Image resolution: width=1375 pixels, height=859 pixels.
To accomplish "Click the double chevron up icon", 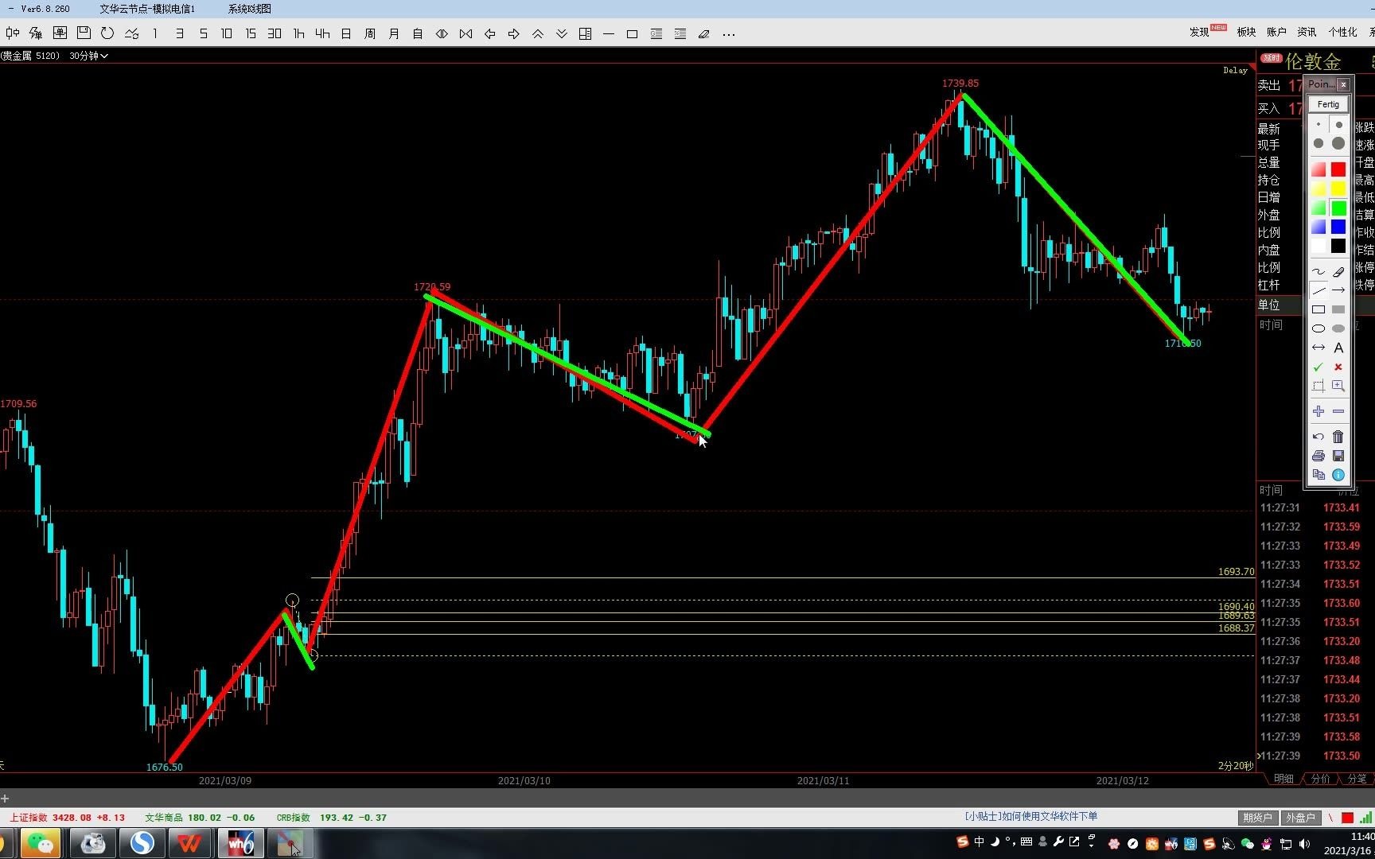I will click(538, 33).
